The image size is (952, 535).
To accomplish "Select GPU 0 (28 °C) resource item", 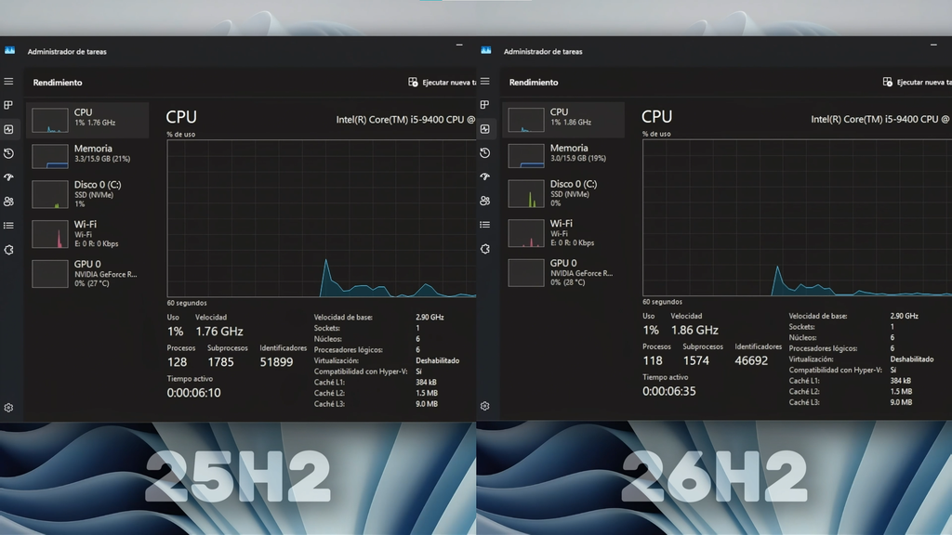I will (563, 272).
